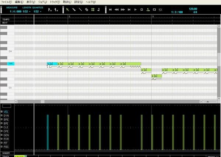Switch control track to DYN parameter
This screenshot has height=157, width=221.
(x=6, y=115)
